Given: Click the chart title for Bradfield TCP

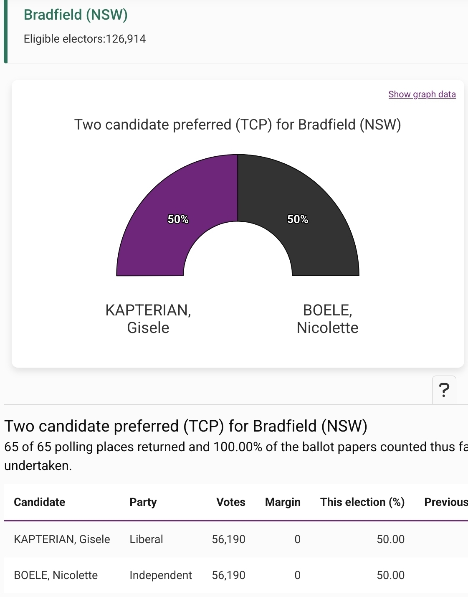Looking at the screenshot, I should tap(238, 124).
